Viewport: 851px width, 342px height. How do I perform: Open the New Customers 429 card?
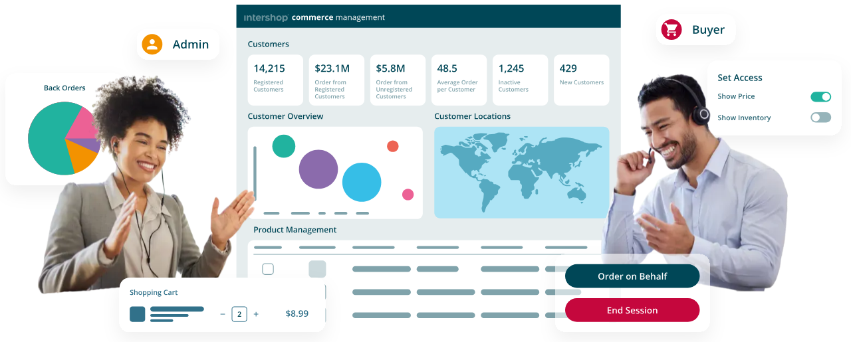click(x=581, y=80)
